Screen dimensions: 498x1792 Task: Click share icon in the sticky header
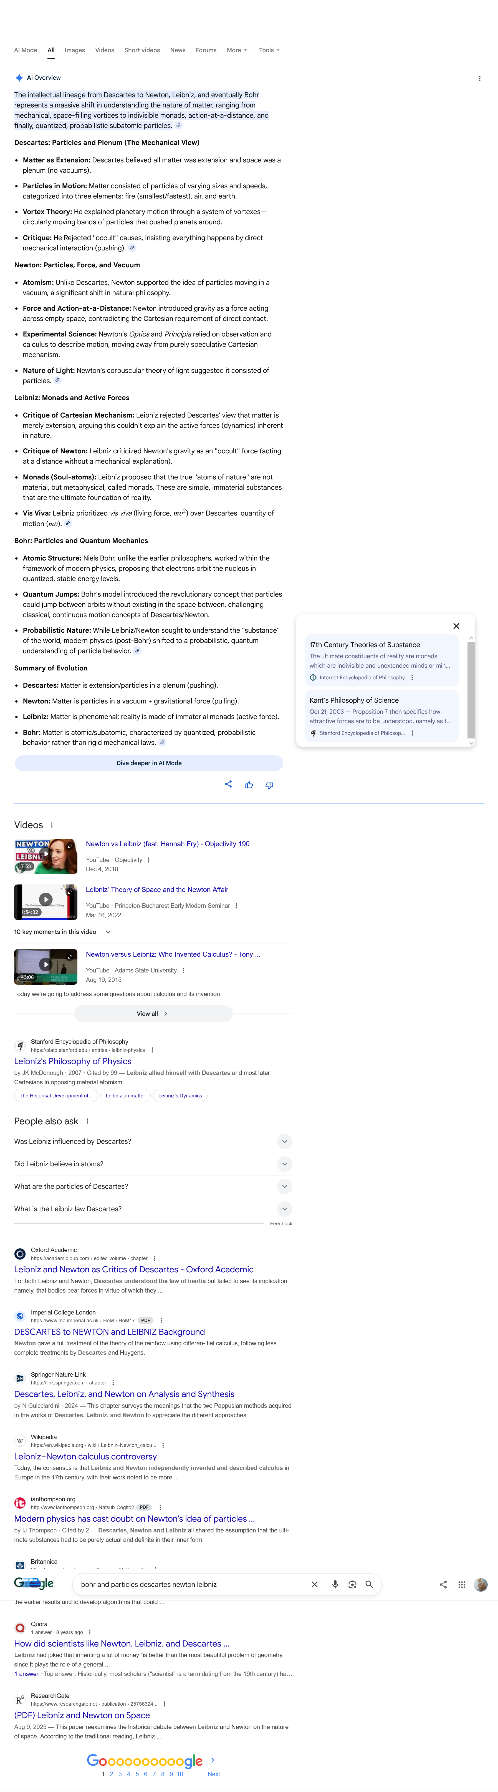pyautogui.click(x=443, y=1585)
